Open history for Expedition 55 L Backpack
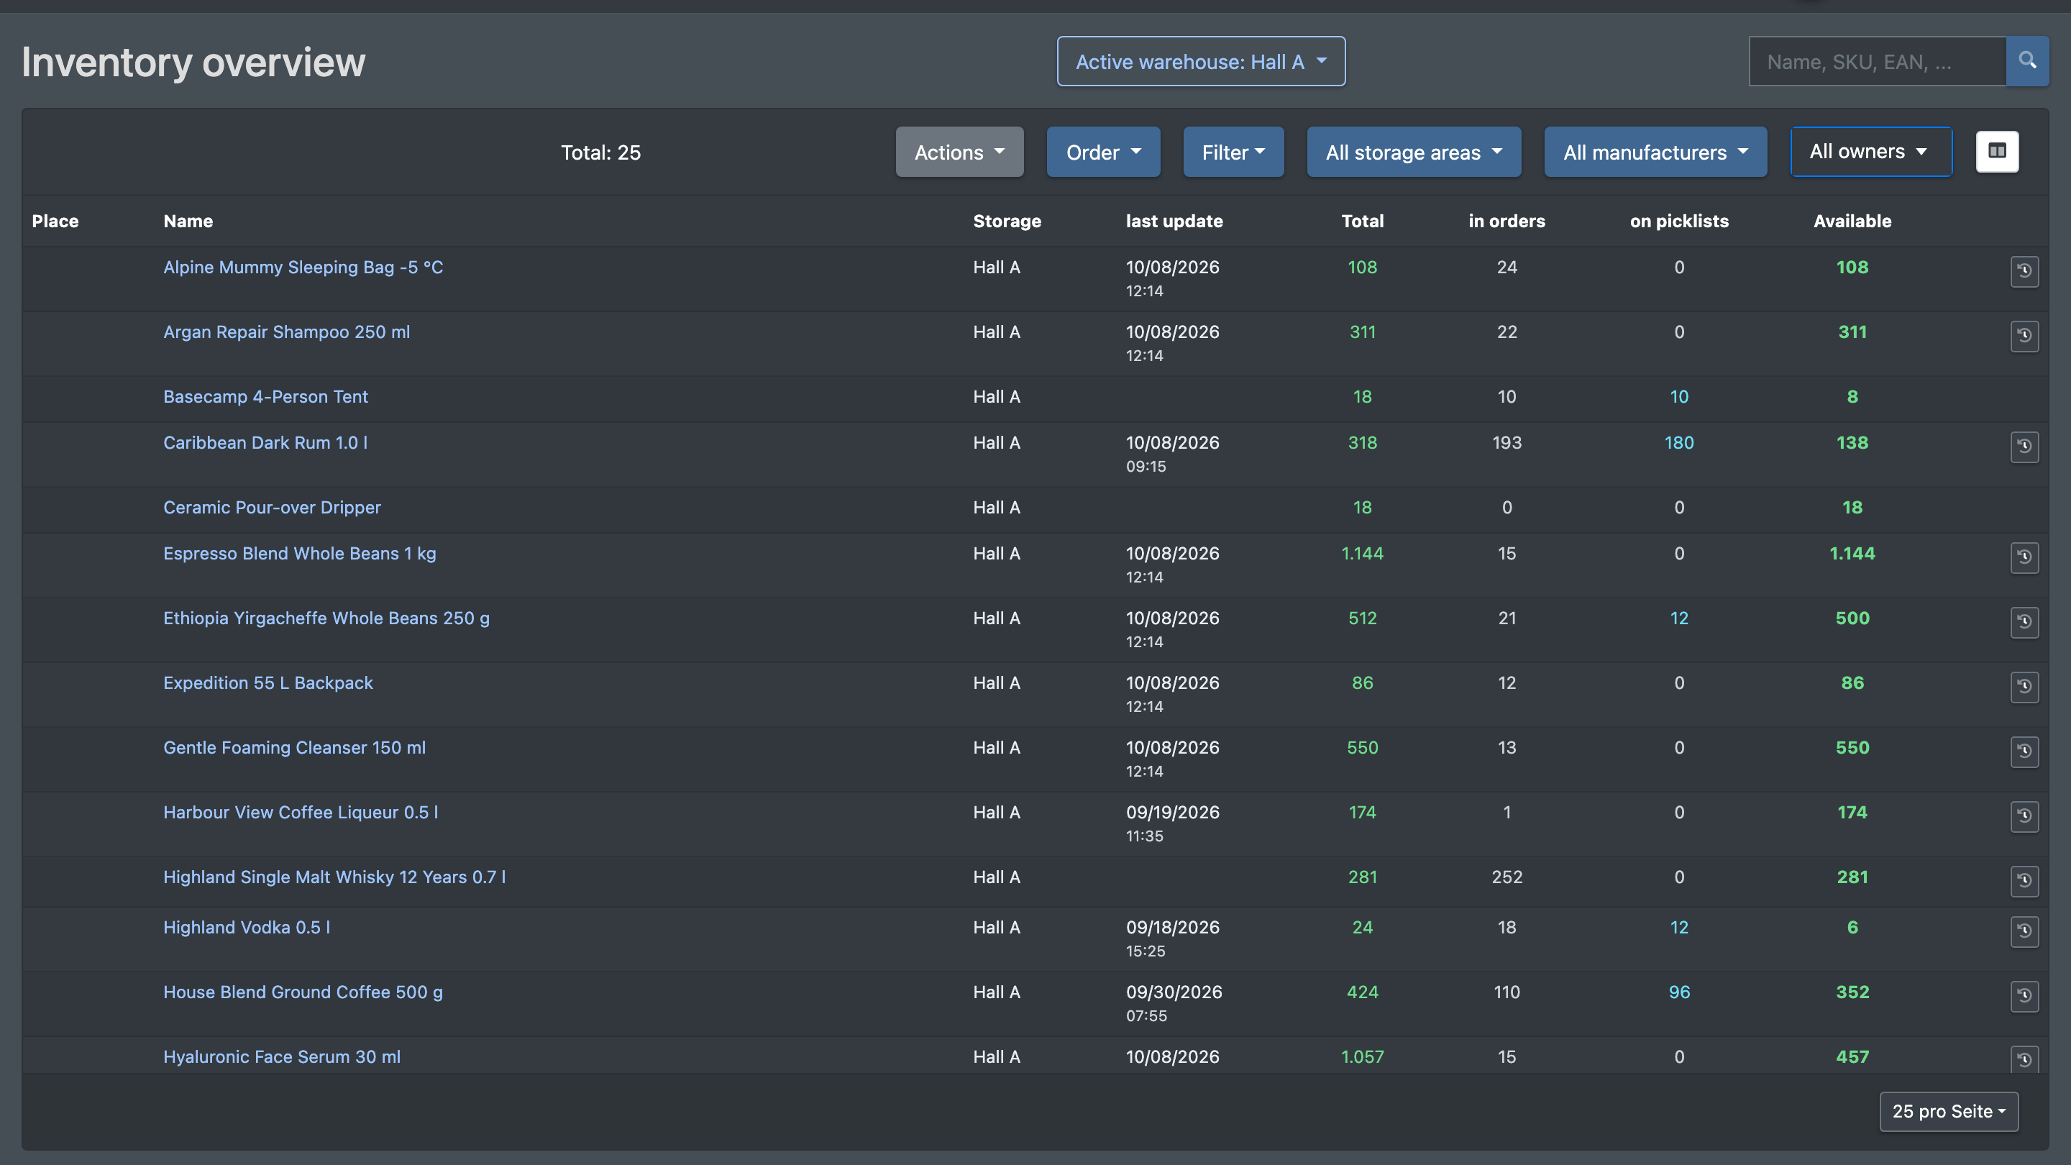This screenshot has height=1165, width=2071. [2024, 687]
